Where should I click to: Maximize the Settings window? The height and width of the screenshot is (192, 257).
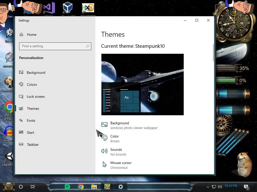(197, 20)
